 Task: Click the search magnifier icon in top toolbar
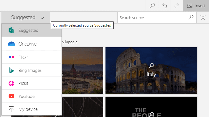pos(152,5)
